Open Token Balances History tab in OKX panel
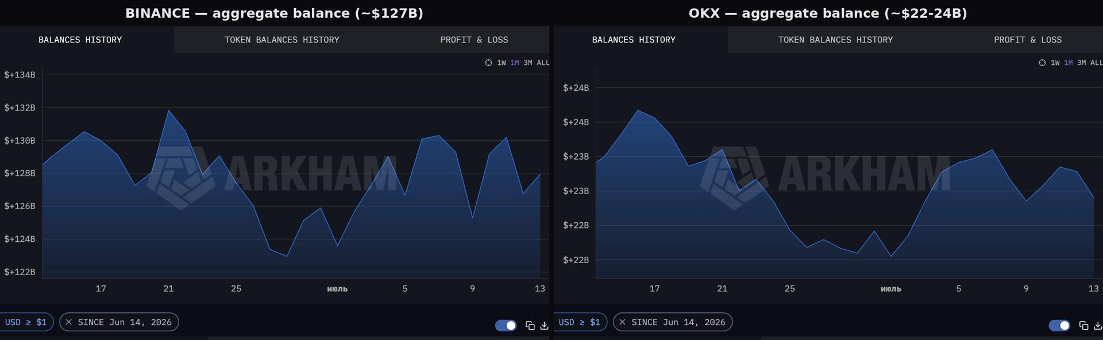This screenshot has width=1103, height=340. click(x=835, y=40)
